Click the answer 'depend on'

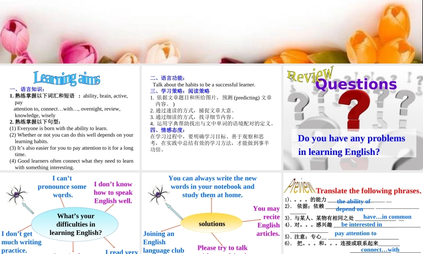tap(349, 209)
